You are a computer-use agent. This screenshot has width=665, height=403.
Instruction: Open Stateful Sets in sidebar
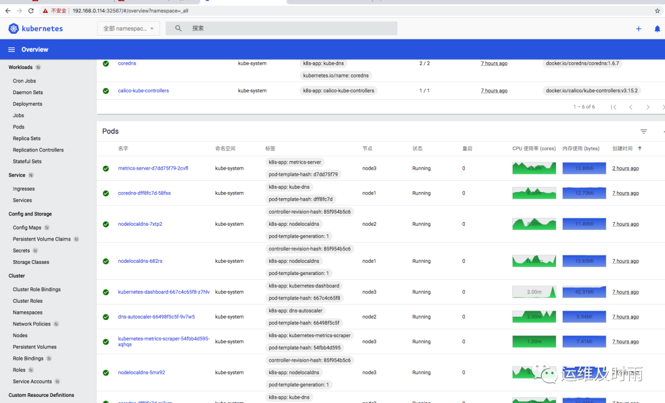[27, 161]
